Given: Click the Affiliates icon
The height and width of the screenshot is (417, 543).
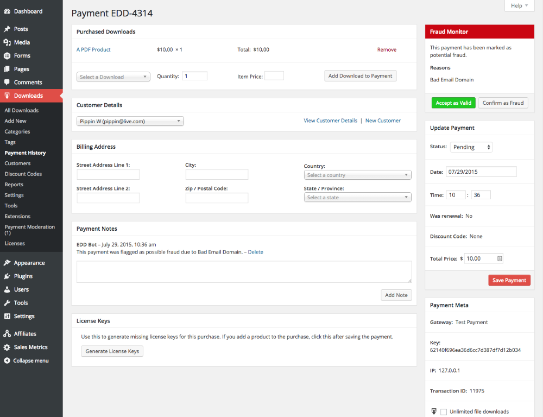Looking at the screenshot, I should click(7, 334).
